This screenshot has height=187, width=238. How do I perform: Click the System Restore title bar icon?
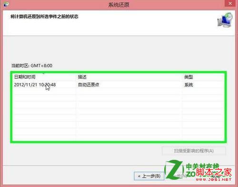(6, 4)
